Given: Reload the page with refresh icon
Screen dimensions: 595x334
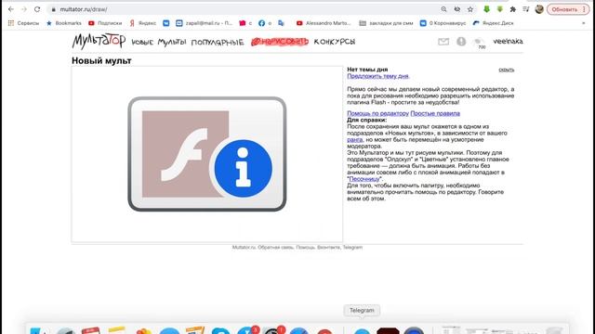Looking at the screenshot, I should click(37, 9).
